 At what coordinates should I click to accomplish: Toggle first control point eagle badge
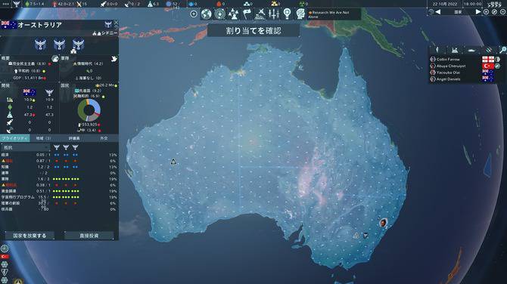40,45
